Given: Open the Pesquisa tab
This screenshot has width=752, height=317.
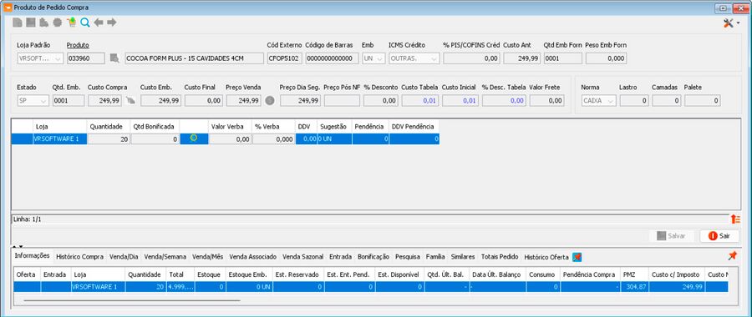Looking at the screenshot, I should click(408, 257).
